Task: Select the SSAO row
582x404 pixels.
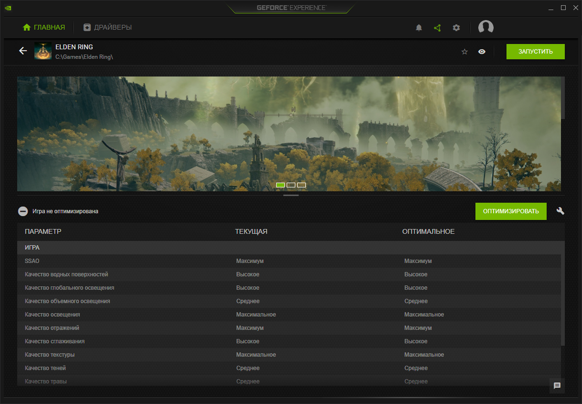Action: pyautogui.click(x=289, y=261)
